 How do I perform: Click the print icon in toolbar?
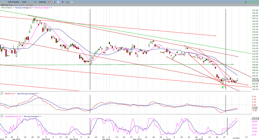pyautogui.click(x=68, y=2)
